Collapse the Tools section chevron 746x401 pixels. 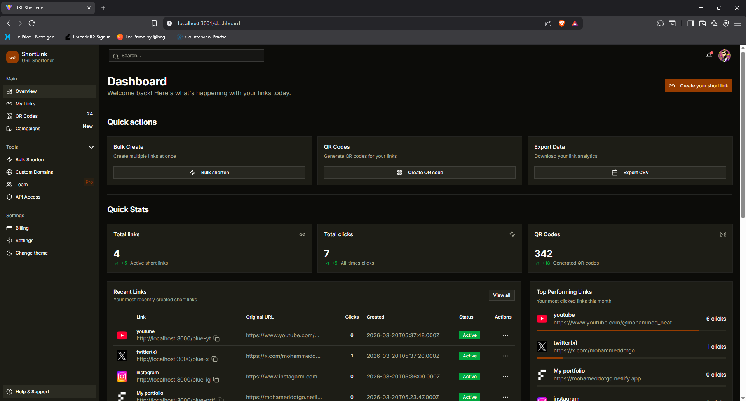pyautogui.click(x=91, y=147)
